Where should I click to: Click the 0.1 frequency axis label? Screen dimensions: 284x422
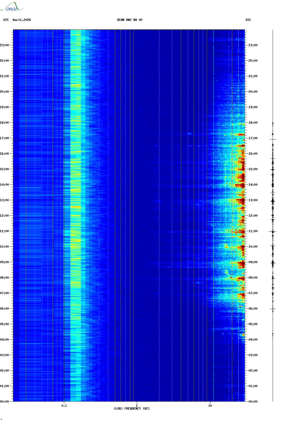tap(64, 406)
